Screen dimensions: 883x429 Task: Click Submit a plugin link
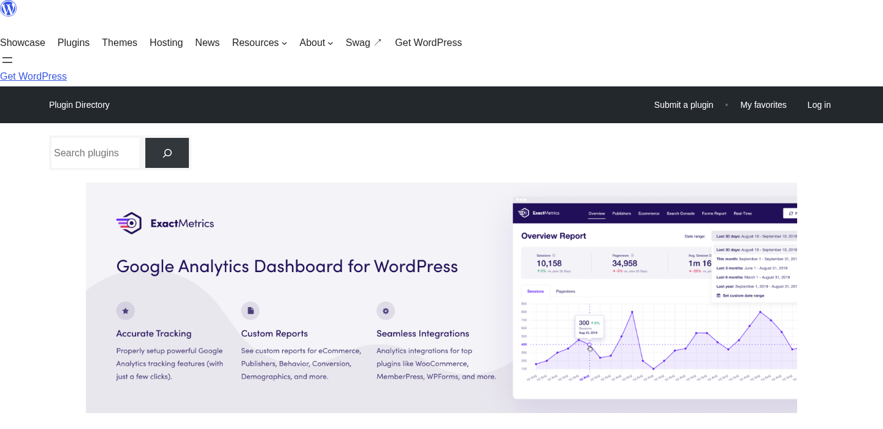pos(684,105)
